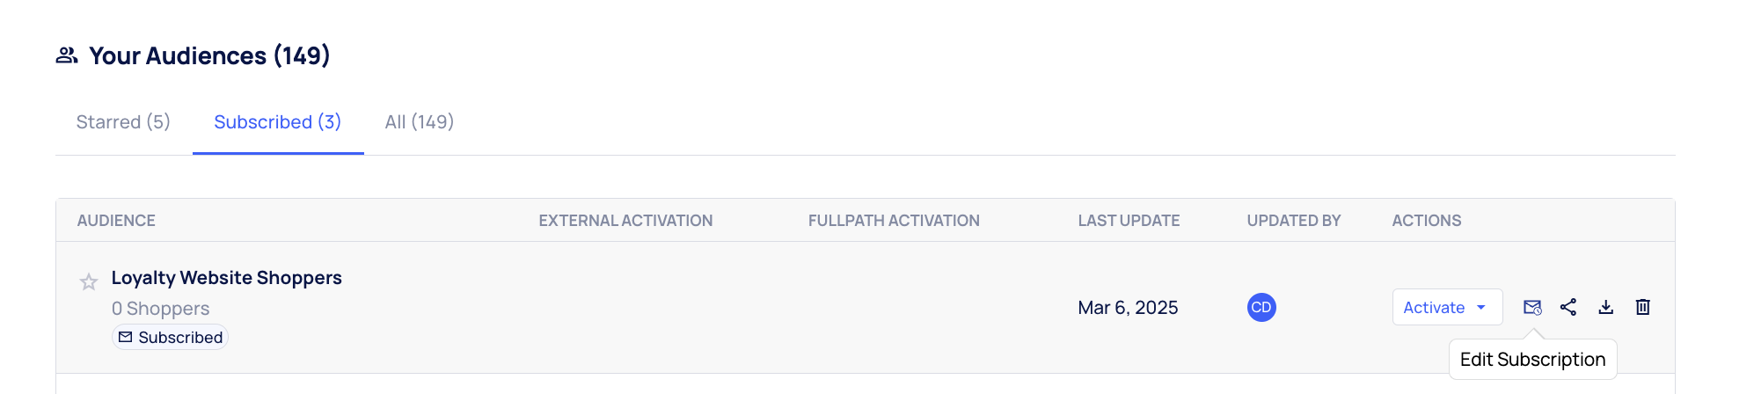Screen dimensions: 1754x394
Task: Click the Edit Subscription envelope icon
Action: pos(1531,308)
